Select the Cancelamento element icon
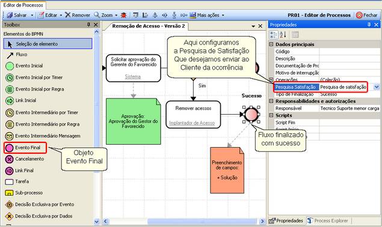 point(9,159)
